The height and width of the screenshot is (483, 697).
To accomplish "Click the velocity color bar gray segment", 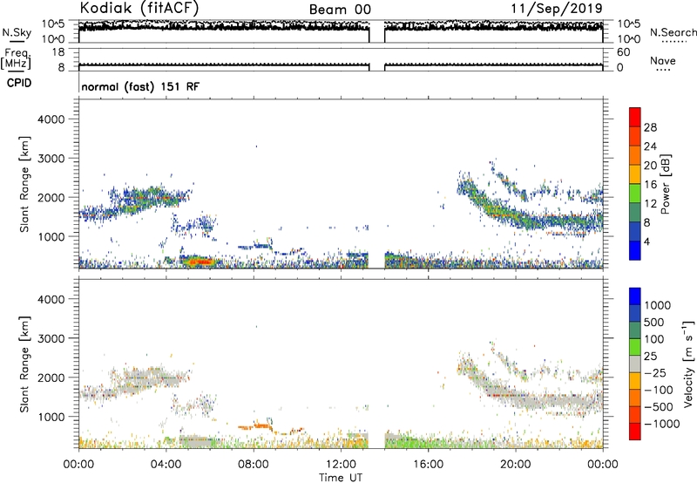I will click(x=635, y=364).
